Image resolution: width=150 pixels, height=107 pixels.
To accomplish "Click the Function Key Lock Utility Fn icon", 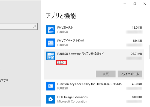I will 51,86.
